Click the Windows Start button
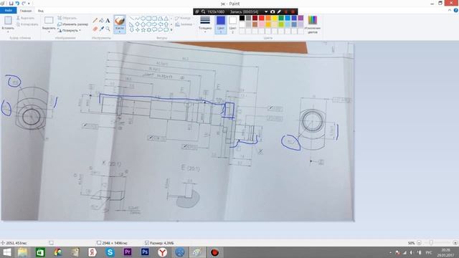459x258 pixels. point(7,252)
